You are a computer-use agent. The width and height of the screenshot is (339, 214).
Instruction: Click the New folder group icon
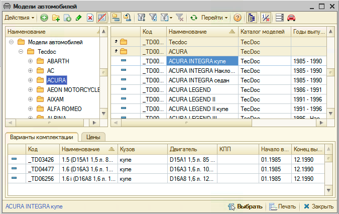click(56, 18)
